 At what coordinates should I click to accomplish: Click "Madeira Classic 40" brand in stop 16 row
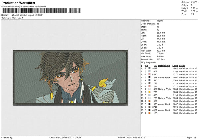(188, 113)
